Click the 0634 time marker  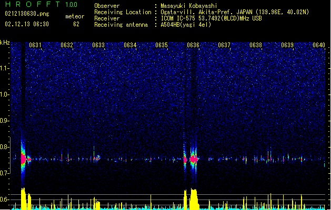[x=130, y=45]
